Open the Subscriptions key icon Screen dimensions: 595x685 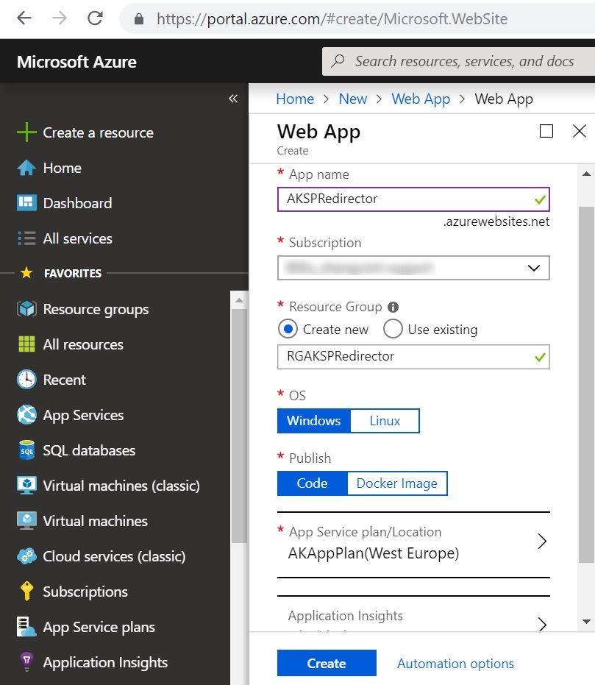(26, 592)
